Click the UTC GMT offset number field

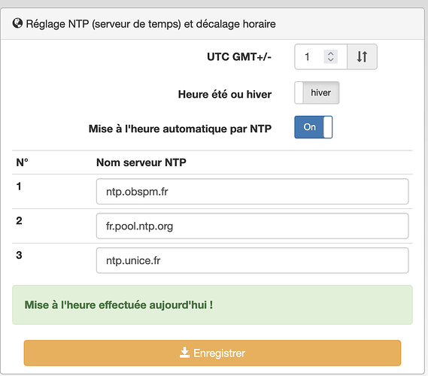320,56
